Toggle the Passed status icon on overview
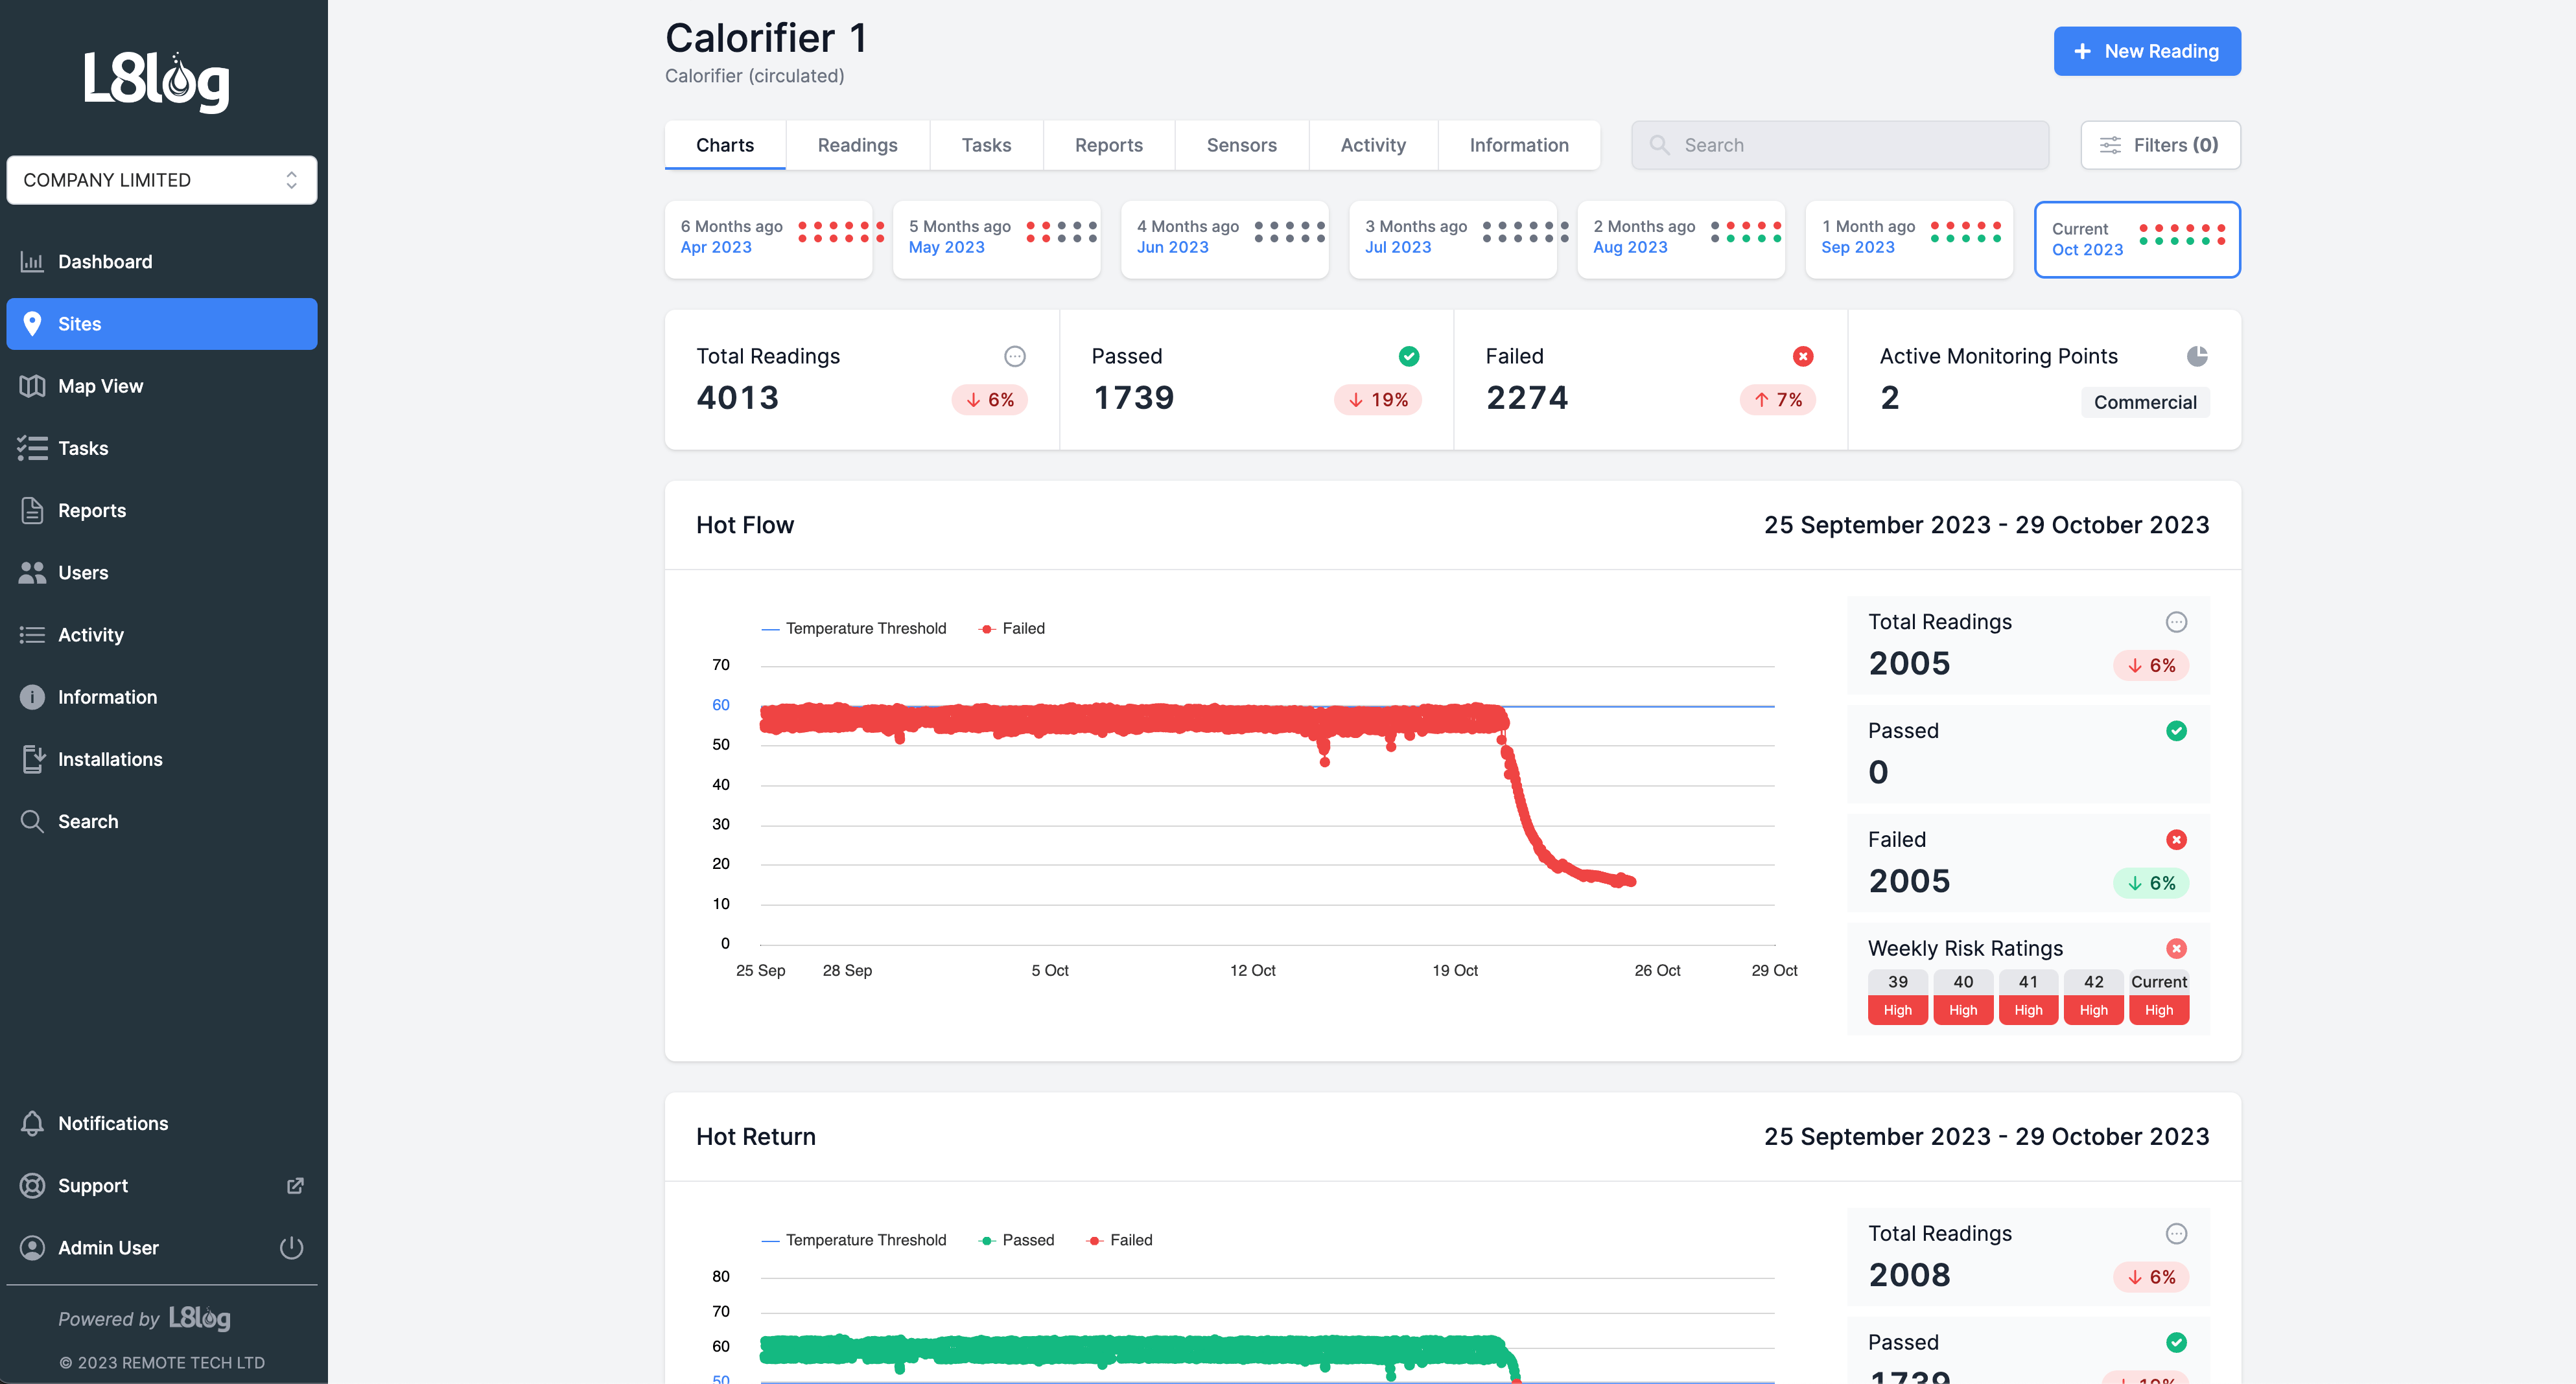 1408,356
